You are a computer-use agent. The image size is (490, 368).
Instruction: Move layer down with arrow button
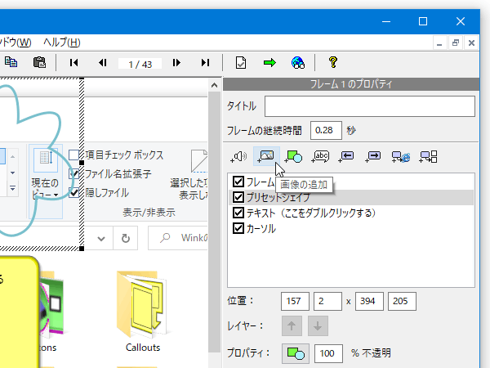pos(318,325)
